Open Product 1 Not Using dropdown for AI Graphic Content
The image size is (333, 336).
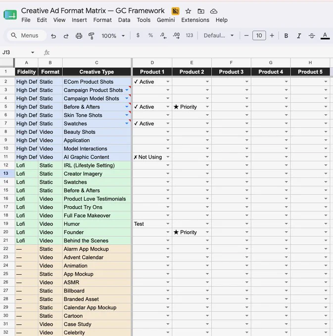pos(168,157)
